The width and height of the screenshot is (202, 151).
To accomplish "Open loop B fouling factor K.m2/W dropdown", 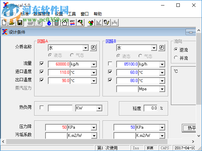I will click(x=162, y=136).
